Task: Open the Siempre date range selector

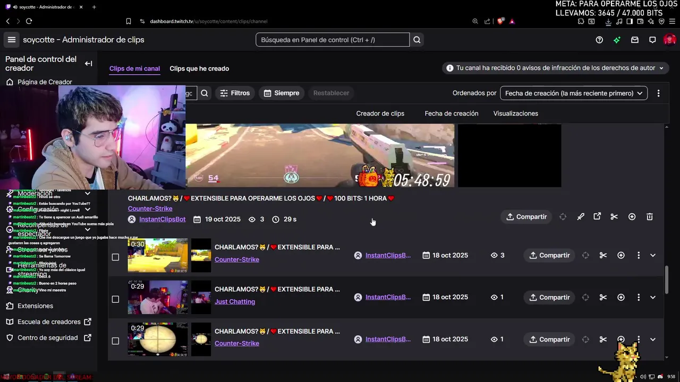Action: (282, 93)
